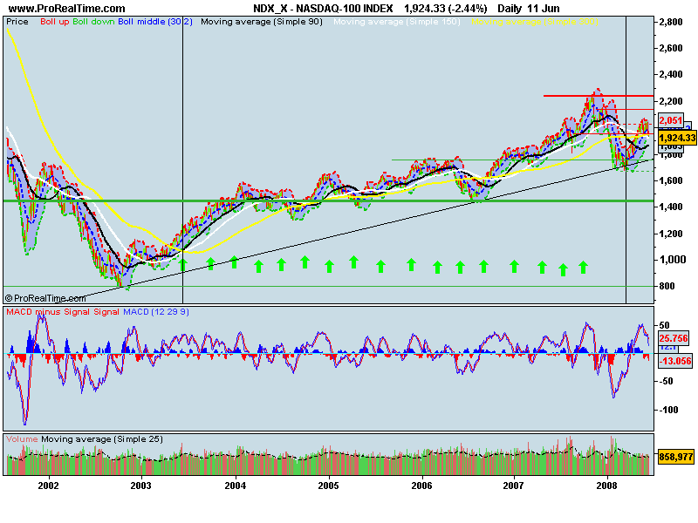Screen dimensions: 698x523
Task: Click the 1,600 price axis value
Action: click(671, 180)
